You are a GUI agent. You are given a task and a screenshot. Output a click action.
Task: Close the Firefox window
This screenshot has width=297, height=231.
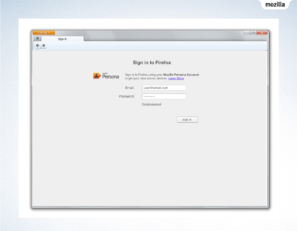click(x=262, y=33)
